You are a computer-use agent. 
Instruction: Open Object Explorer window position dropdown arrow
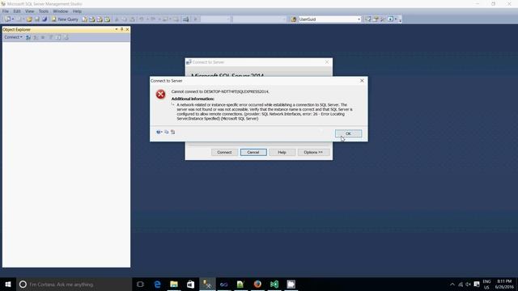click(117, 29)
